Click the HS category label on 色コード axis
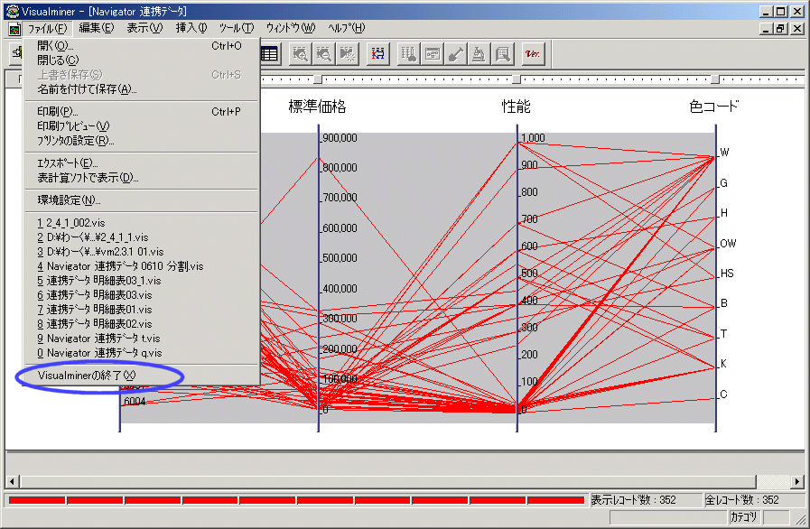 (x=727, y=274)
